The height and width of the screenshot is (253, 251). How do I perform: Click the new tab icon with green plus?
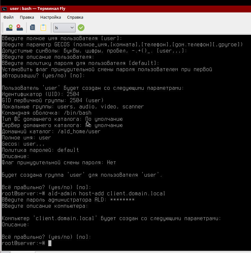pos(9,28)
